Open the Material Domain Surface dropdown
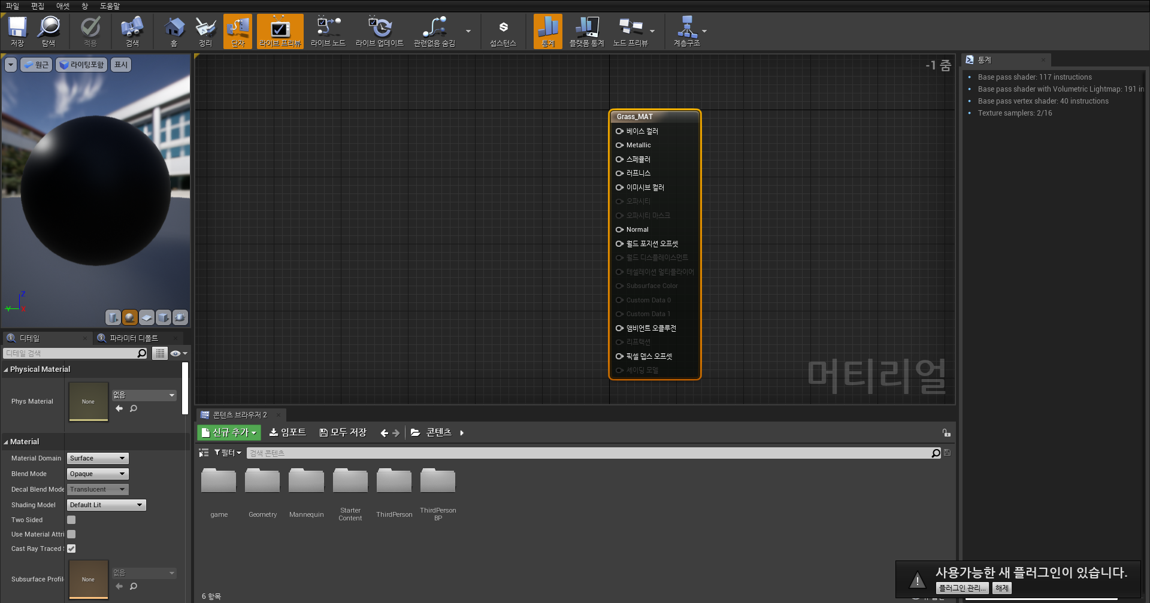The height and width of the screenshot is (603, 1150). 98,458
